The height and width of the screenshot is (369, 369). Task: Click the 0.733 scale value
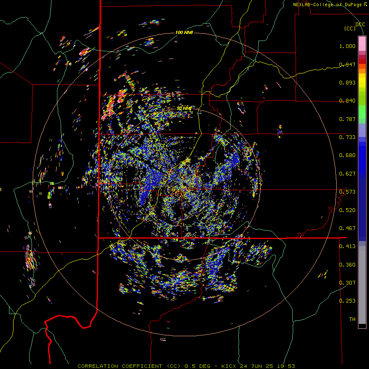click(347, 137)
